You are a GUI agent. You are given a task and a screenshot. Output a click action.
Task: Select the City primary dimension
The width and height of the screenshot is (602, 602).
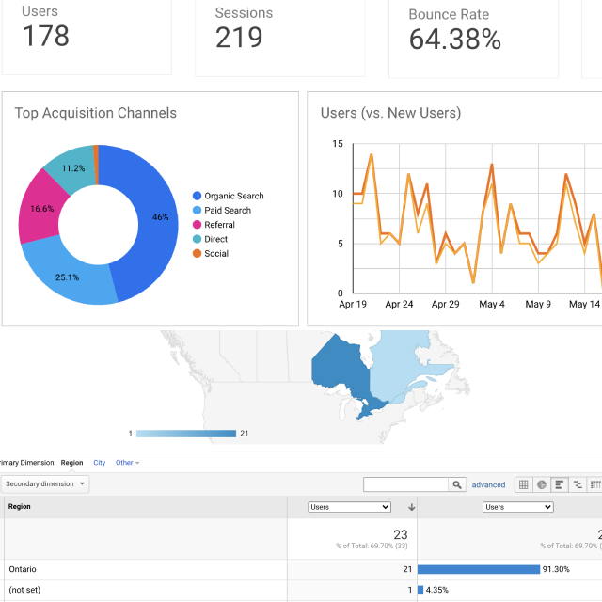99,463
